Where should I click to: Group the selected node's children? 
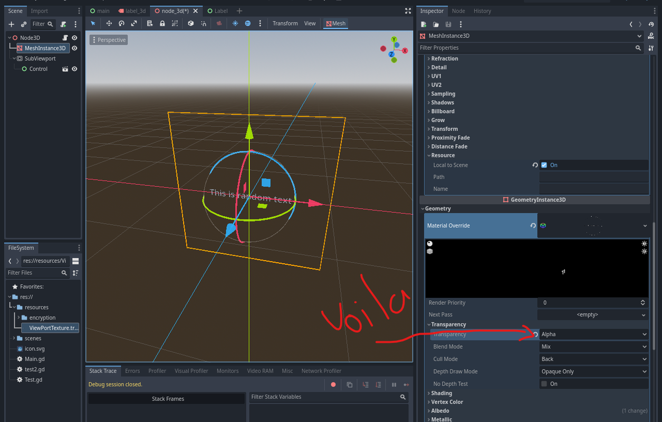coord(175,23)
